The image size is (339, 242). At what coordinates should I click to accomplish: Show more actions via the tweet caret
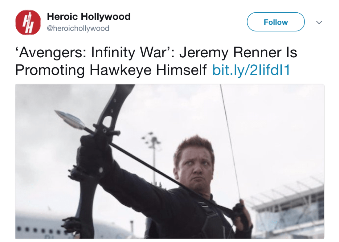click(x=319, y=23)
